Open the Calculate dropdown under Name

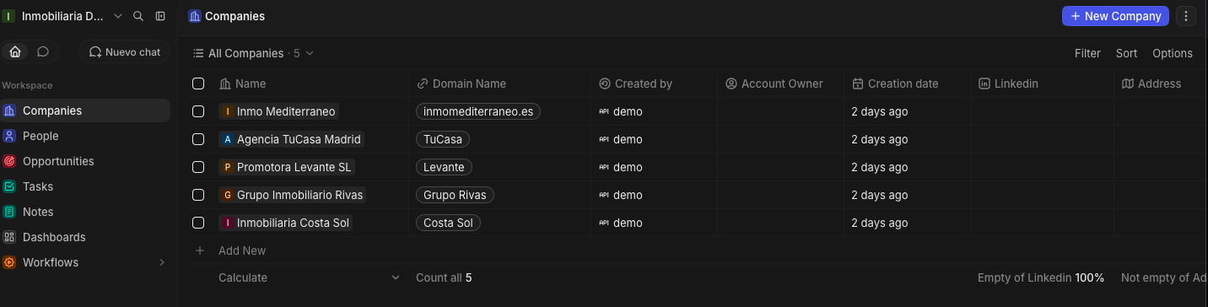(x=310, y=277)
